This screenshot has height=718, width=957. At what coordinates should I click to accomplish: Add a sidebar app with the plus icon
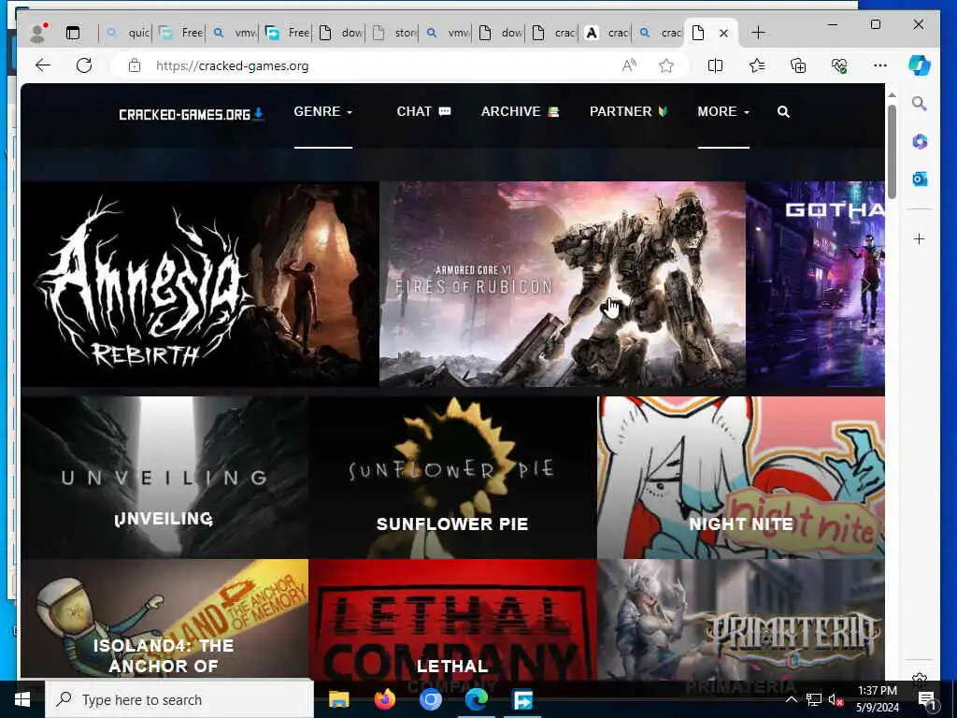coord(920,238)
